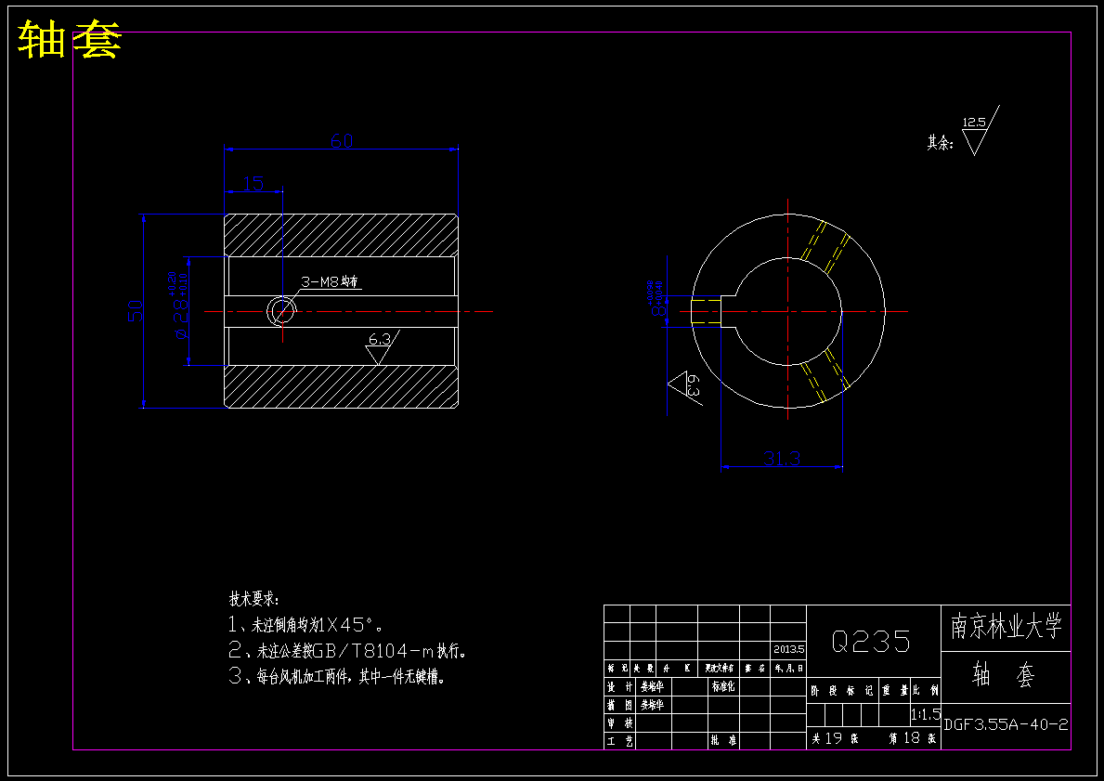Click the small circular M8 hole in section view
Viewport: 1104px width, 781px height.
point(281,310)
